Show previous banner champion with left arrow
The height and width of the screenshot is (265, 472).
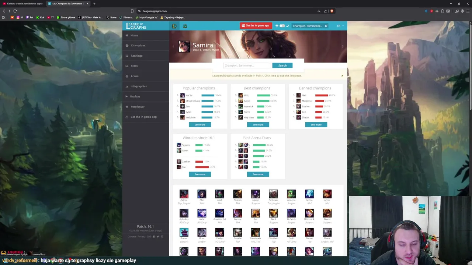point(173,46)
